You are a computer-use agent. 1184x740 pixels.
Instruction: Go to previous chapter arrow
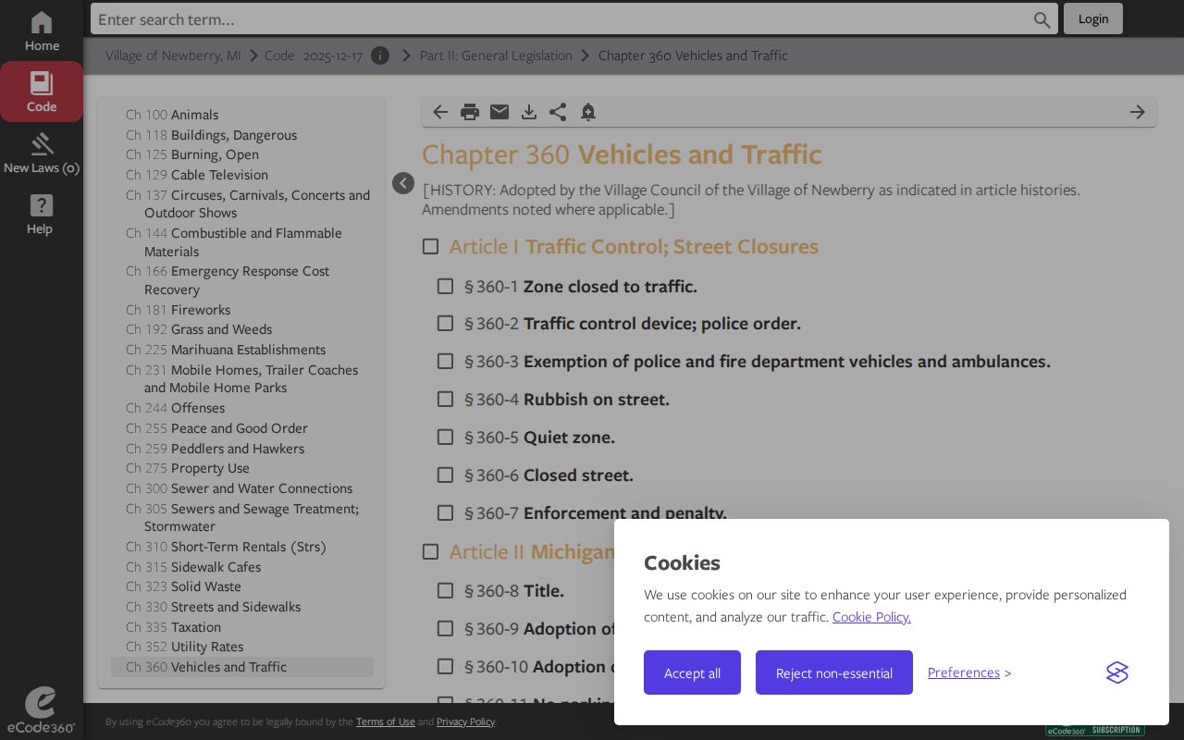pos(440,112)
